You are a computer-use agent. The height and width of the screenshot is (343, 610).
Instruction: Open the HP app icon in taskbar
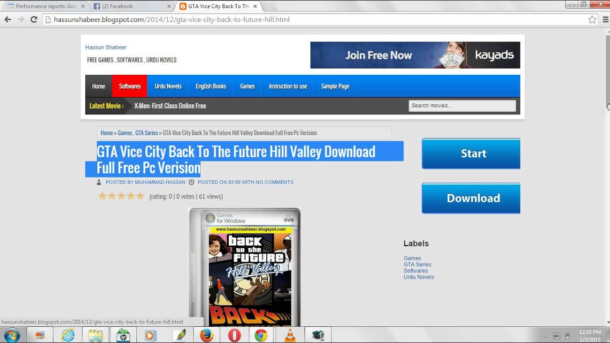(x=123, y=335)
